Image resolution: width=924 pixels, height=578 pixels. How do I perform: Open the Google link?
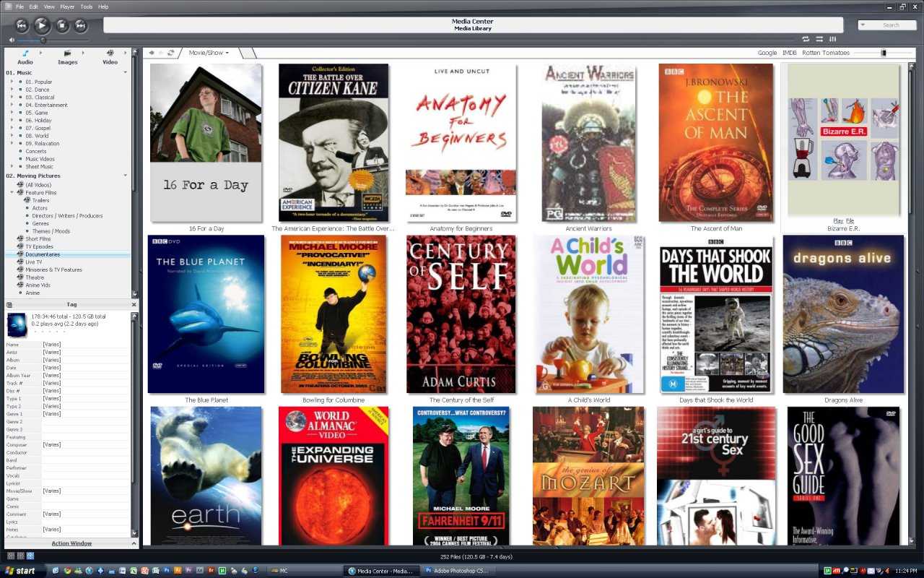(767, 53)
